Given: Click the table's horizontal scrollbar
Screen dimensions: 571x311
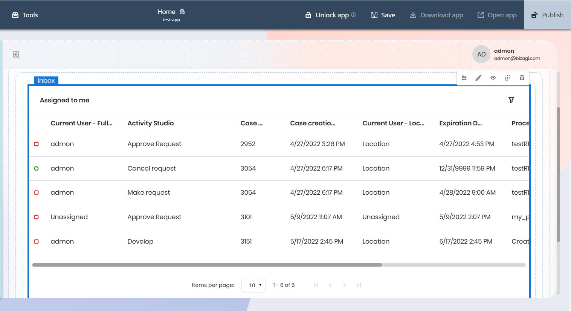Looking at the screenshot, I should [207, 265].
